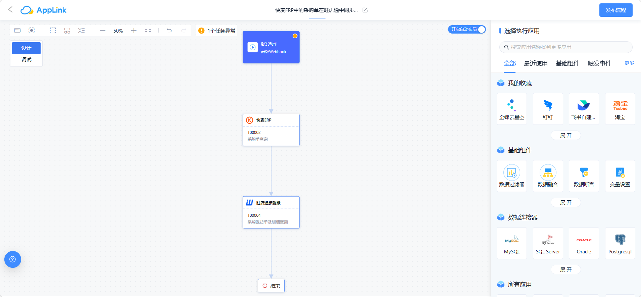Click the screenshot capture toolbar icon
This screenshot has width=641, height=297.
tap(32, 31)
